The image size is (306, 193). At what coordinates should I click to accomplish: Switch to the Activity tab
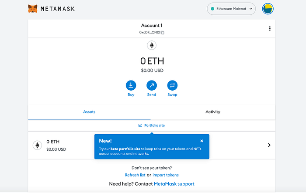pos(213,112)
